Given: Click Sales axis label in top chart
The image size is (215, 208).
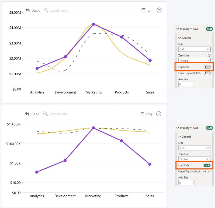Looking at the screenshot, I should pyautogui.click(x=150, y=92).
